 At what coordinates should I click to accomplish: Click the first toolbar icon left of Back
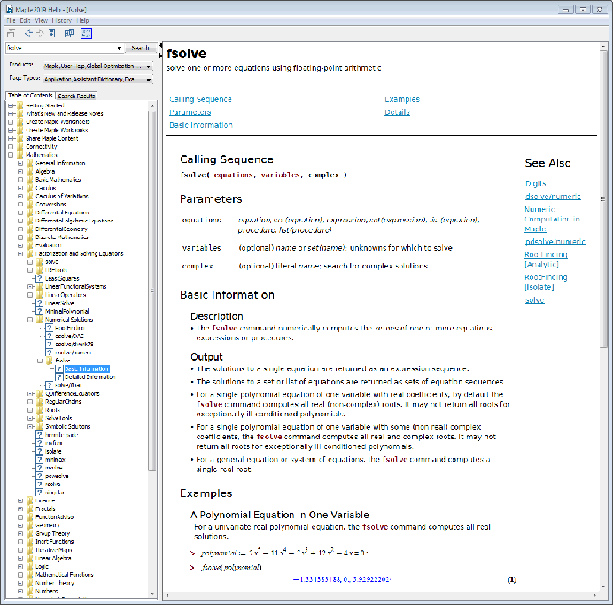(x=11, y=34)
